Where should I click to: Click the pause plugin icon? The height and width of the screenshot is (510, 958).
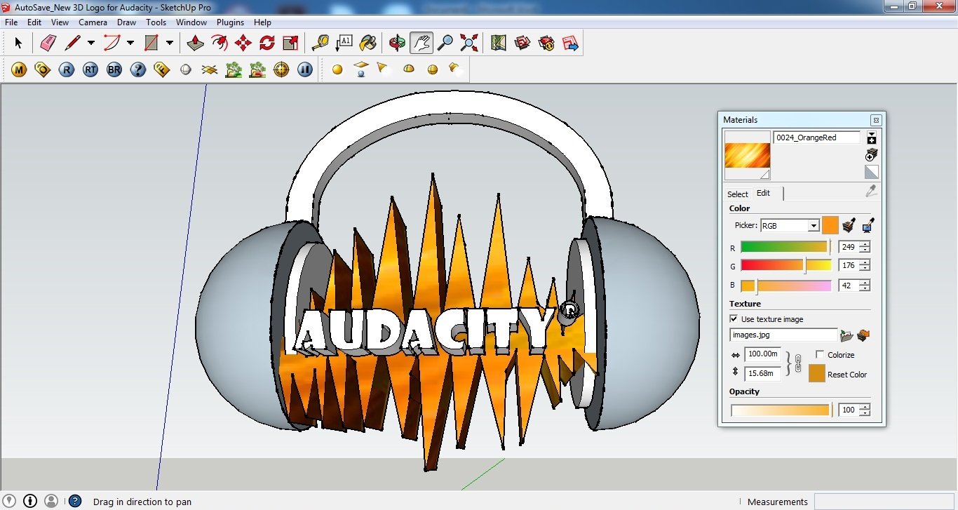(305, 69)
